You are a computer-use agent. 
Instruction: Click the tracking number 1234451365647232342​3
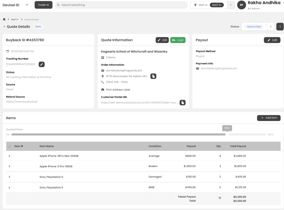(21, 64)
